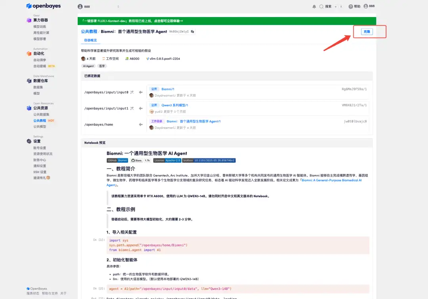The height and width of the screenshot is (299, 428).
Task: Open 高性能计算 in the sidebar
Action: 41,33
